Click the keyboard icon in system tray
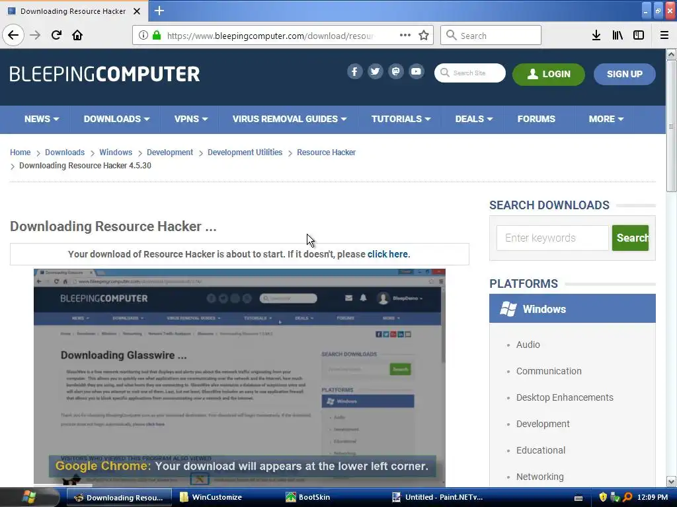 point(578,498)
